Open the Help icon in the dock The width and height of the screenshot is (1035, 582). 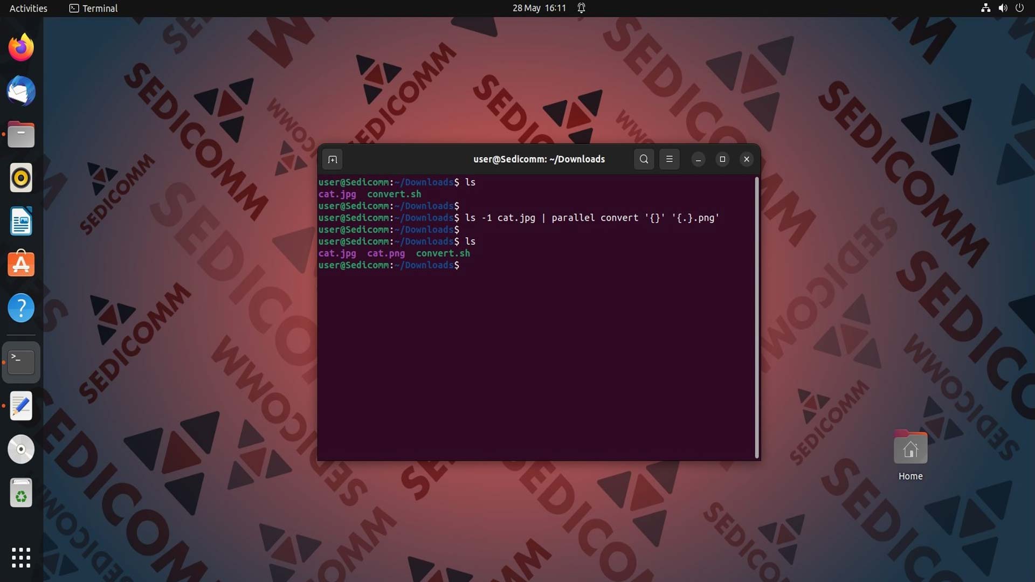[21, 308]
